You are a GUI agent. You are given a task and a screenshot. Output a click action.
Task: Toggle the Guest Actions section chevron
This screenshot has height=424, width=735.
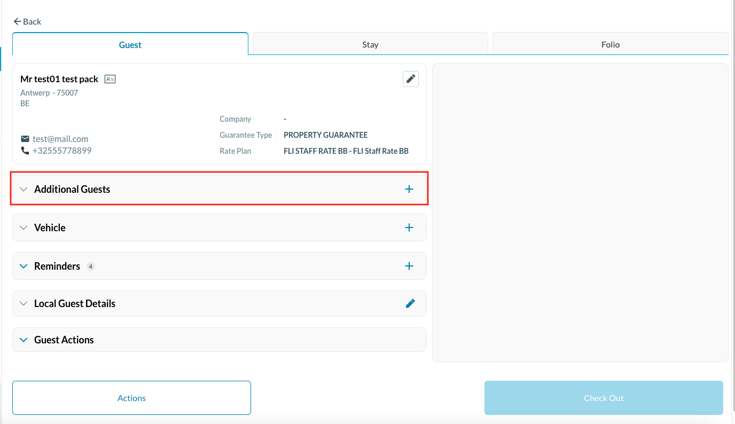(x=24, y=340)
